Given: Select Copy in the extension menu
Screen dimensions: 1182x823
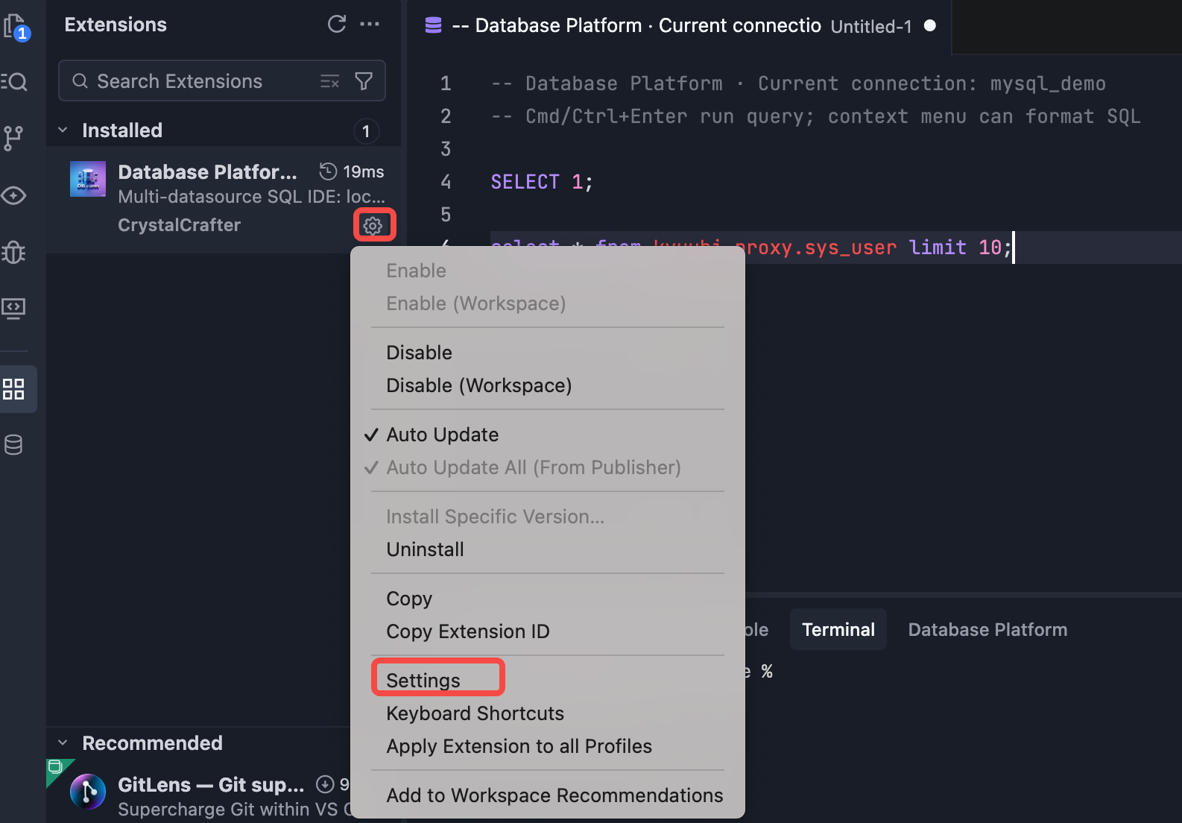Looking at the screenshot, I should 409,599.
